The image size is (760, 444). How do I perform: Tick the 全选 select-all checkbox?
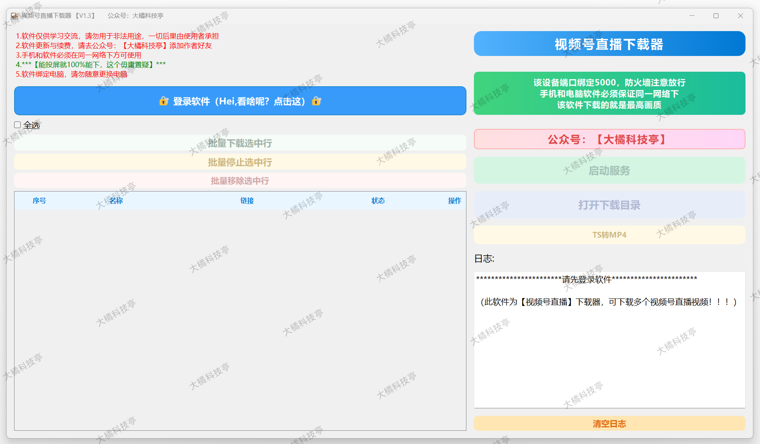click(17, 125)
